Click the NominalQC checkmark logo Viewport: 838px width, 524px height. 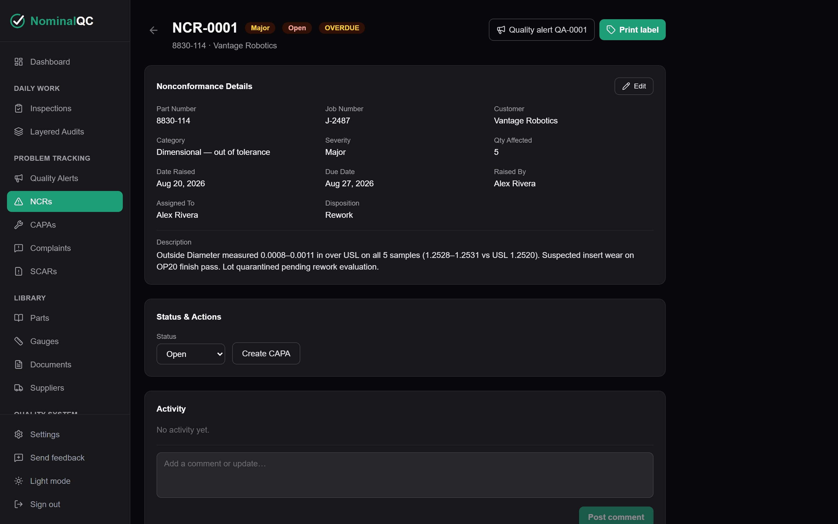tap(17, 21)
